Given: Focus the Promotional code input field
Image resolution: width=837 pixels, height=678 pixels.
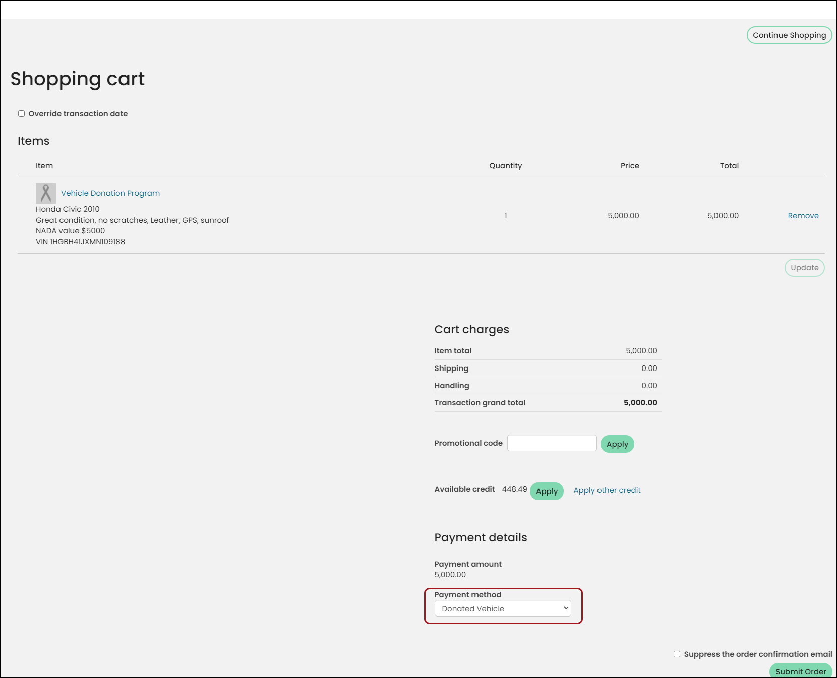Looking at the screenshot, I should [552, 443].
